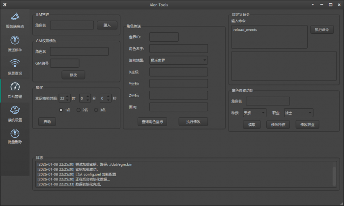This screenshot has height=206, width=344.
Task: Click log line '数据初始化完成'
Action: tap(70, 184)
